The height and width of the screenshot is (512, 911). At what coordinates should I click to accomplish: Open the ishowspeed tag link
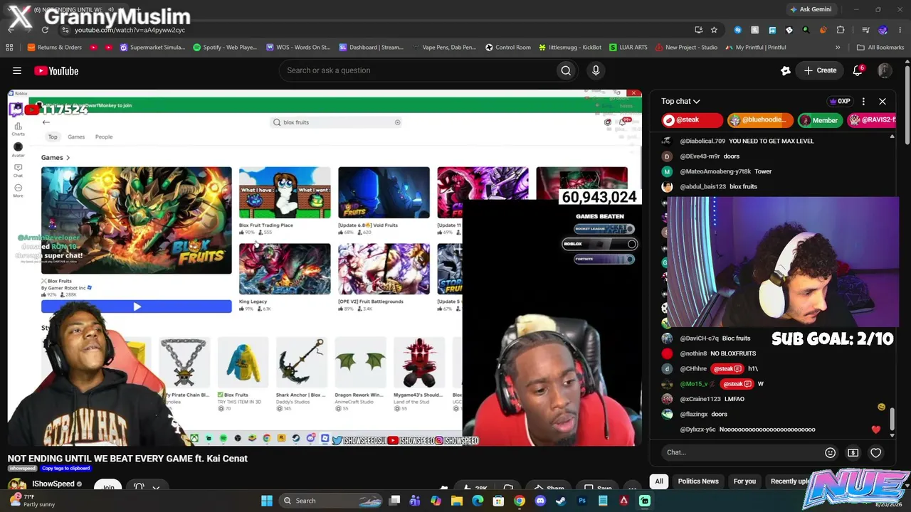click(22, 469)
